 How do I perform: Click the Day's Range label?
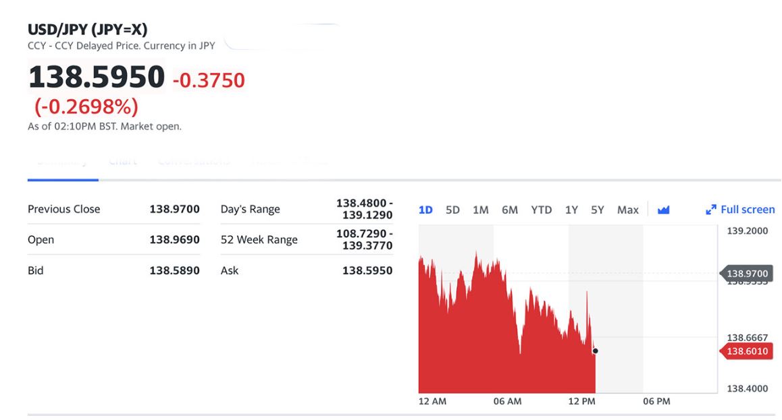[x=250, y=209]
